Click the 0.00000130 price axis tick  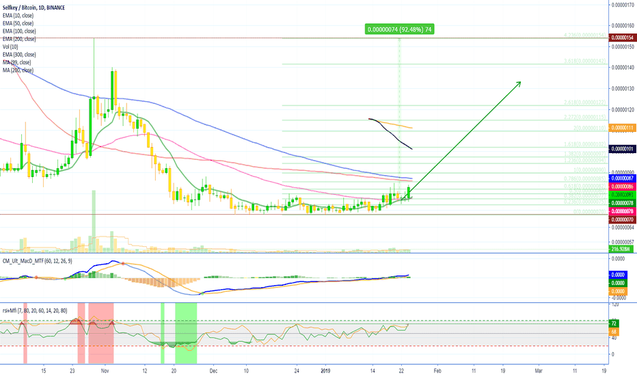623,89
